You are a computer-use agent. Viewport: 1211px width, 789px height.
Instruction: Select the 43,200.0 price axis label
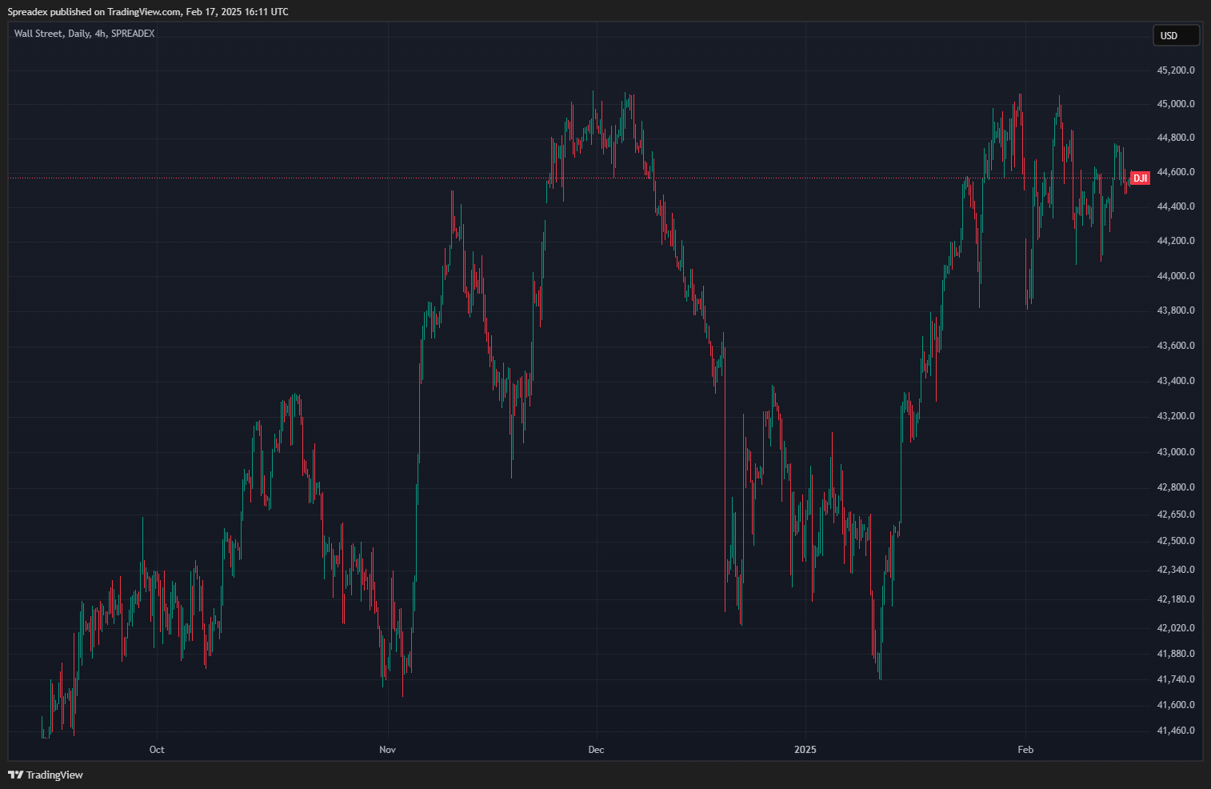[1176, 416]
